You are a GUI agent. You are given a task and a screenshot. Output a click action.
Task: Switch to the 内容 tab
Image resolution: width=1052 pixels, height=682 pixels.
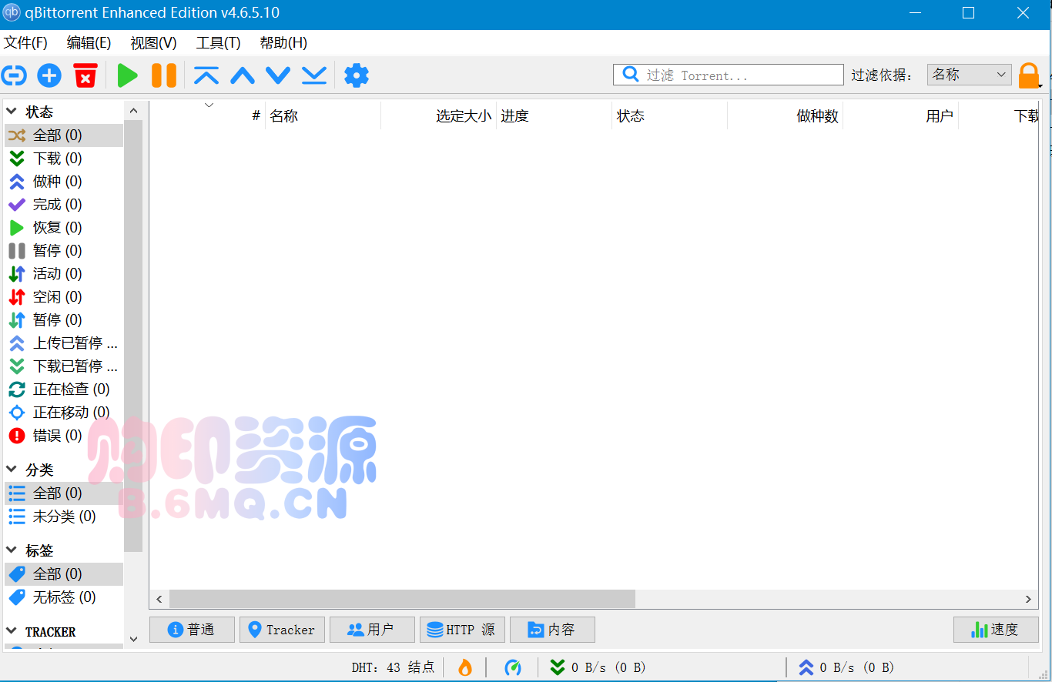pos(552,630)
